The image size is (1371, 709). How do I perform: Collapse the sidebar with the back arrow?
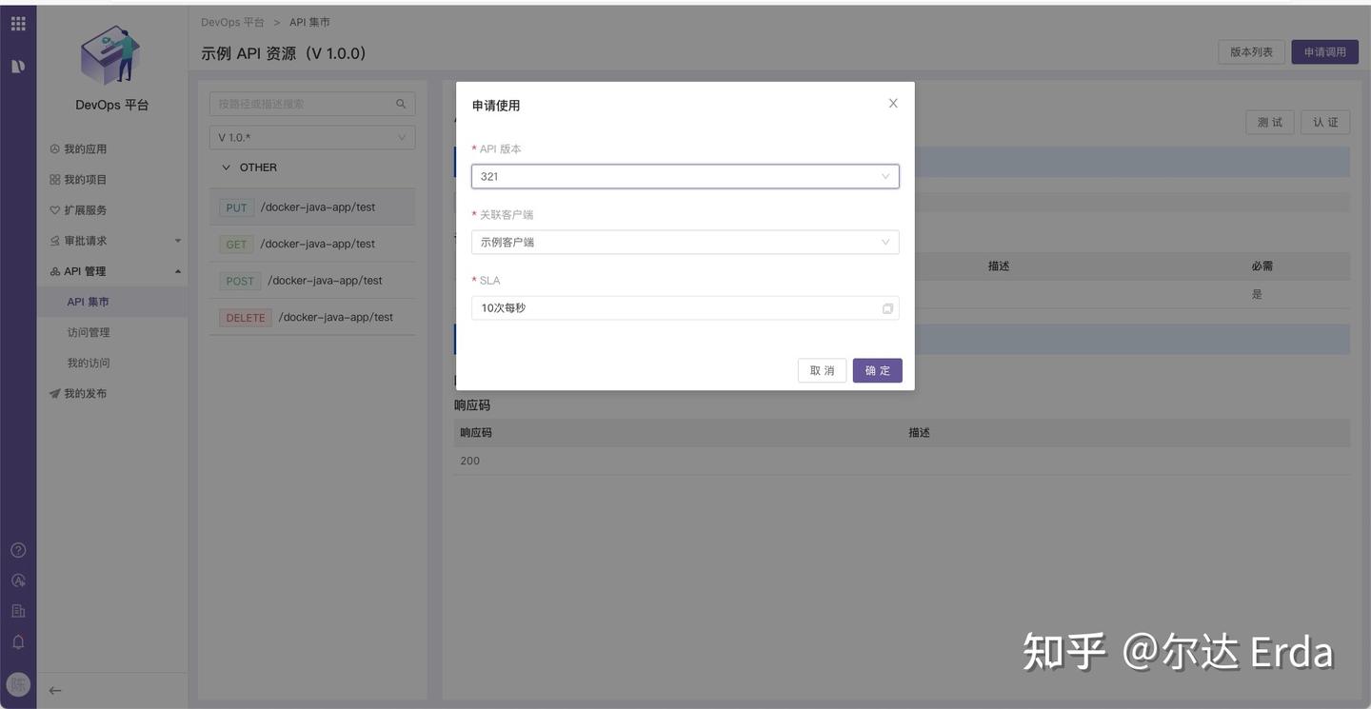(x=55, y=691)
